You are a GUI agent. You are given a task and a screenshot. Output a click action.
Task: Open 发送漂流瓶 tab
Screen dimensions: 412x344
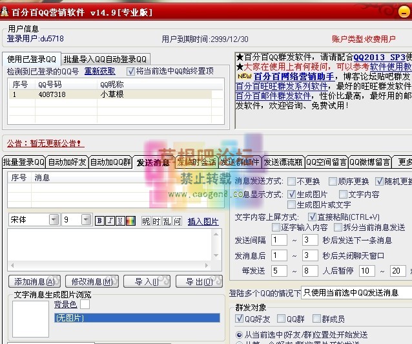coord(283,162)
